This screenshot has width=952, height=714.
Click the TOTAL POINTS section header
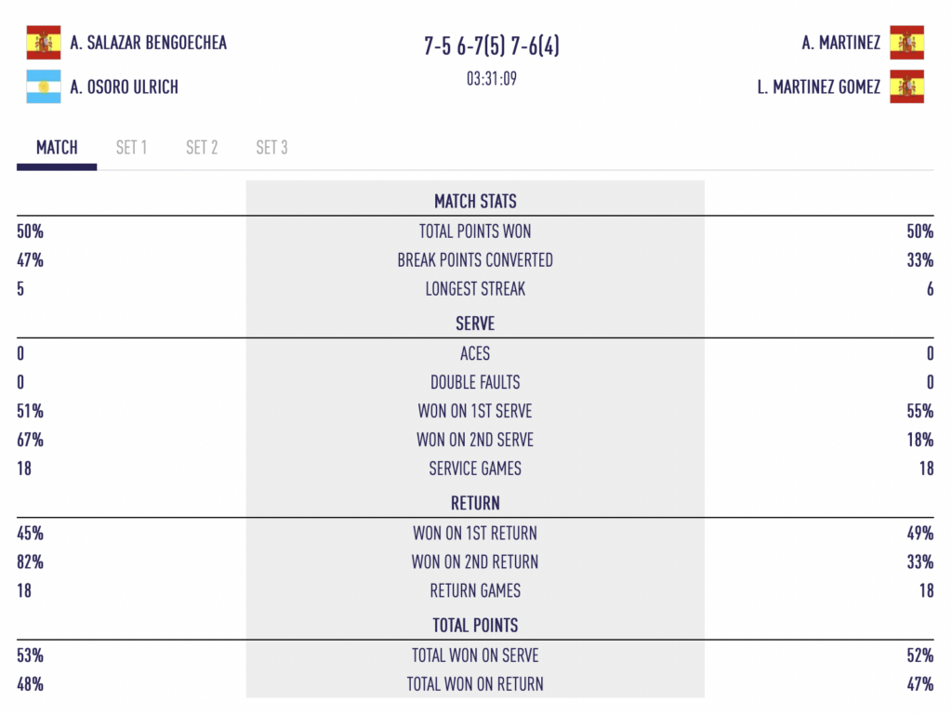tap(475, 625)
